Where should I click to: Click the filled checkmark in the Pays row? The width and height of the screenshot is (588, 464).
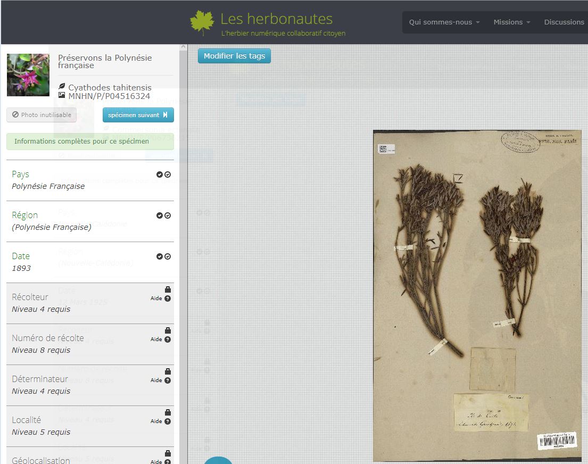(160, 175)
